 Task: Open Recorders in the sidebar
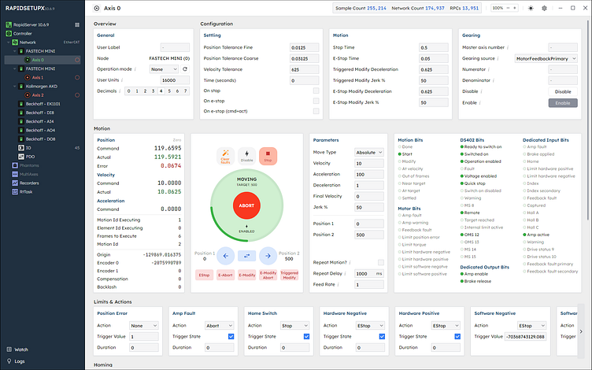coord(28,182)
